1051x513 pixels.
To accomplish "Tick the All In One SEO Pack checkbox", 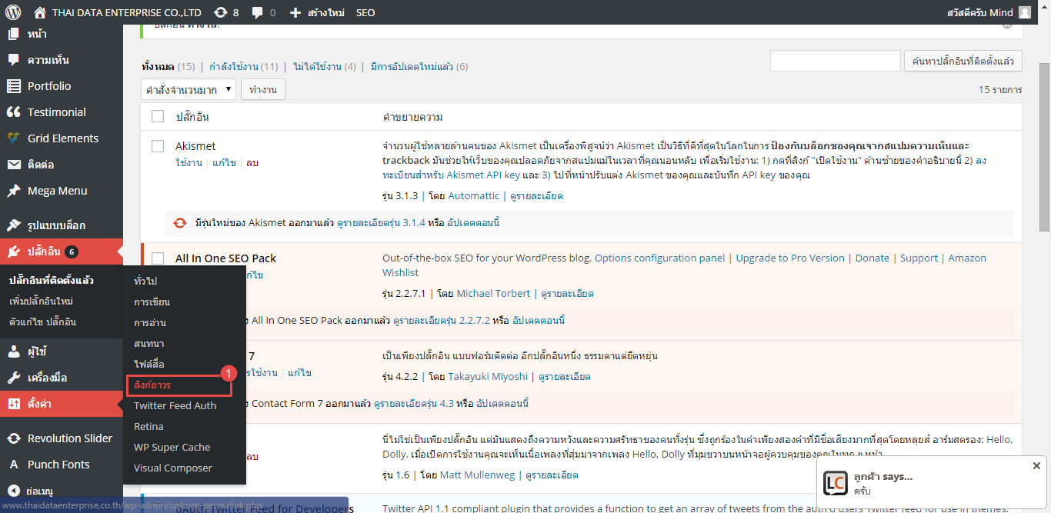I will click(x=158, y=258).
